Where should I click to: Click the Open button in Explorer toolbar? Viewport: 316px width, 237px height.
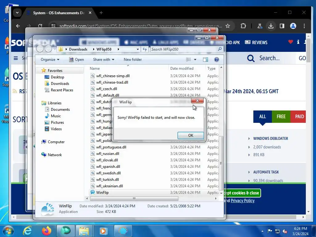tap(77, 60)
